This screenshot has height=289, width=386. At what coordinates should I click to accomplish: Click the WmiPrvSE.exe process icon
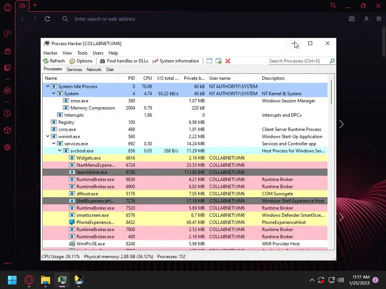click(72, 243)
